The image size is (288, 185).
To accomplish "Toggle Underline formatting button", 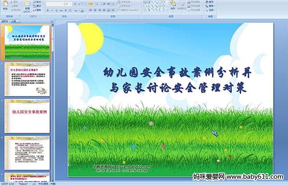I will [x=56, y=11].
